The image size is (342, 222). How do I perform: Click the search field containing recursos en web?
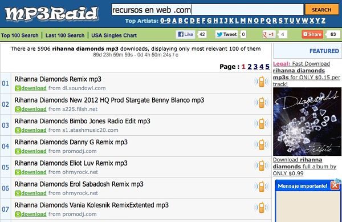(207, 10)
